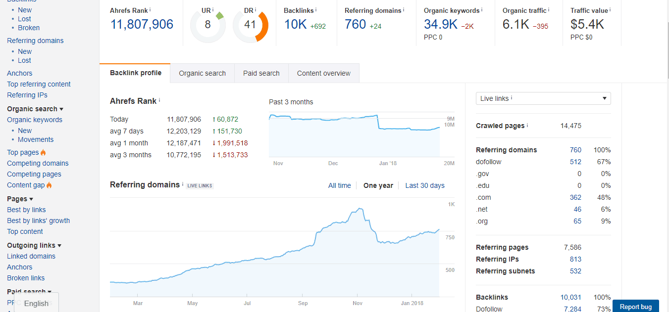Image resolution: width=669 pixels, height=312 pixels.
Task: Click the .com count 362
Action: [x=575, y=197]
